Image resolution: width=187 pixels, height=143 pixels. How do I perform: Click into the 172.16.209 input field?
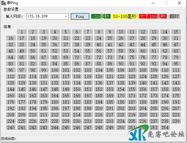45,17
